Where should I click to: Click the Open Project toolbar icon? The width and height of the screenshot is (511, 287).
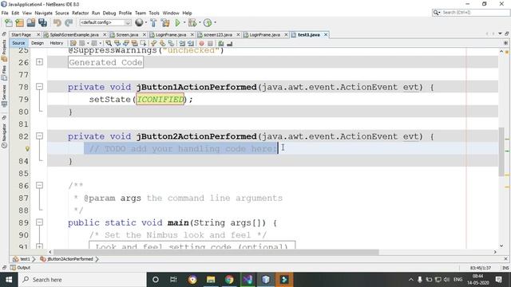click(31, 23)
